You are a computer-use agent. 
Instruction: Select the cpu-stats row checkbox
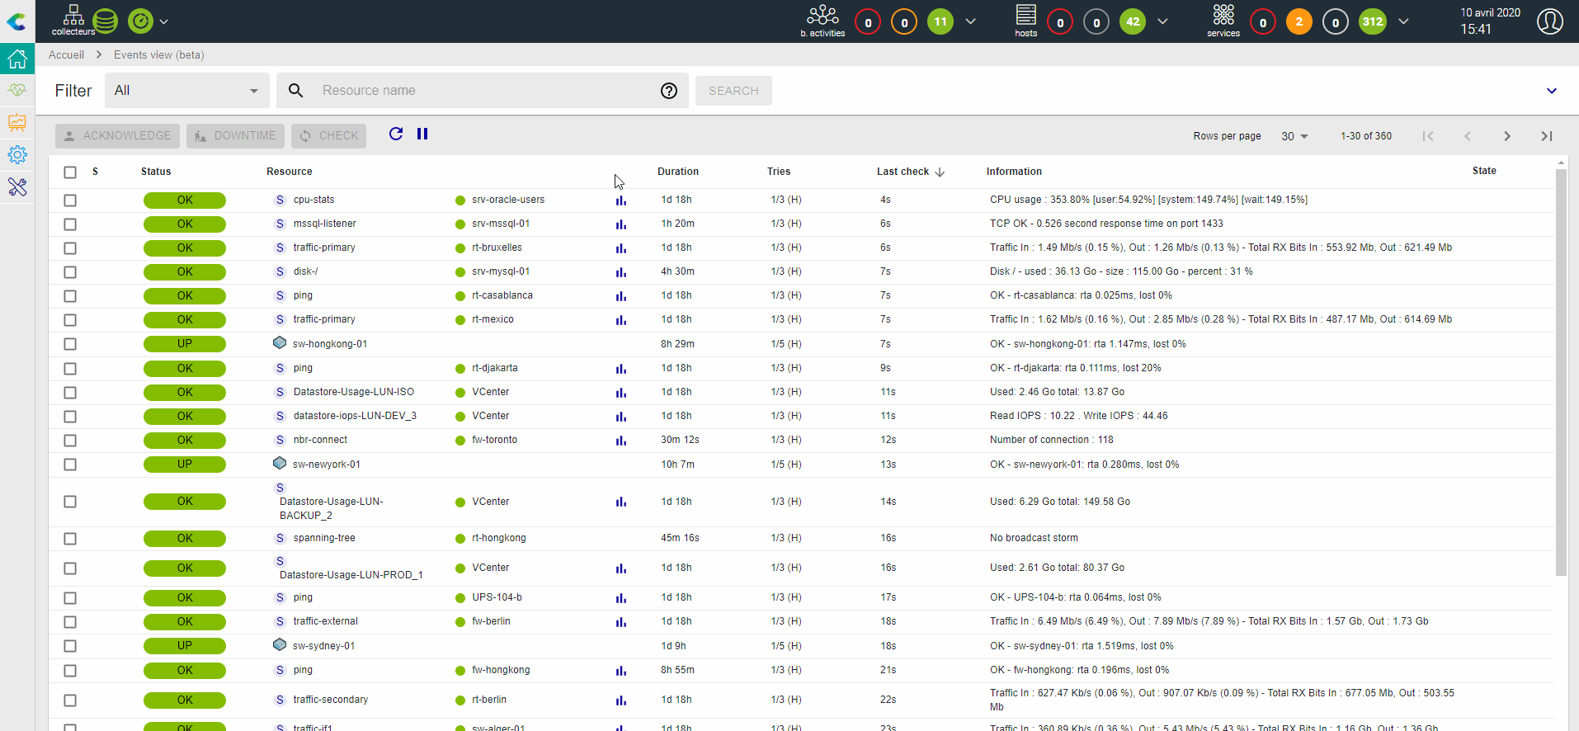[x=70, y=200]
